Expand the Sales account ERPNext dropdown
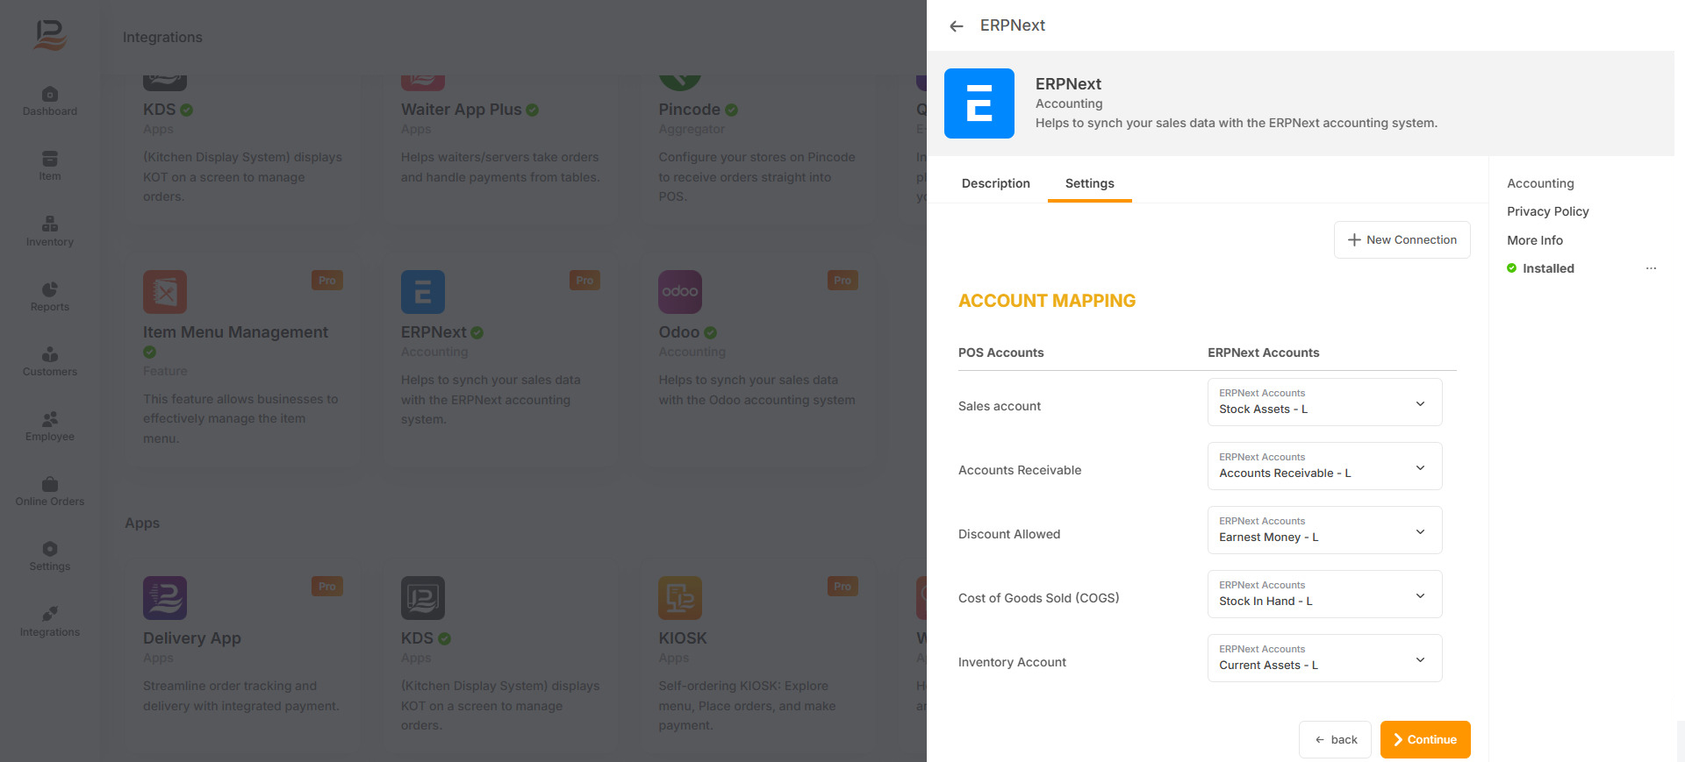Viewport: 1685px width, 762px height. (x=1324, y=402)
